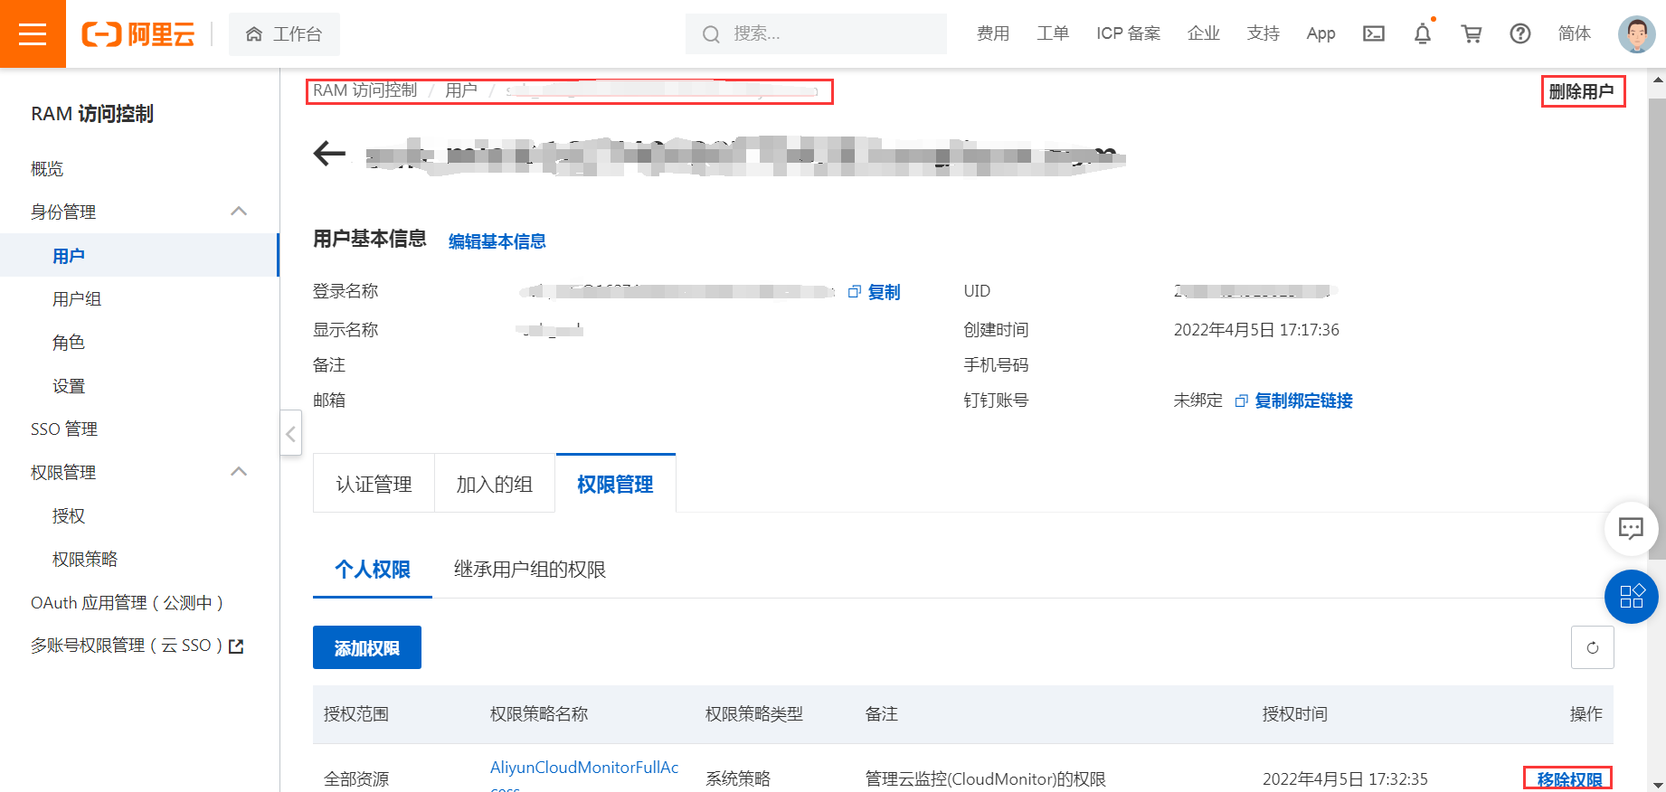The height and width of the screenshot is (792, 1666).
Task: Open the 费用 menu
Action: [993, 33]
